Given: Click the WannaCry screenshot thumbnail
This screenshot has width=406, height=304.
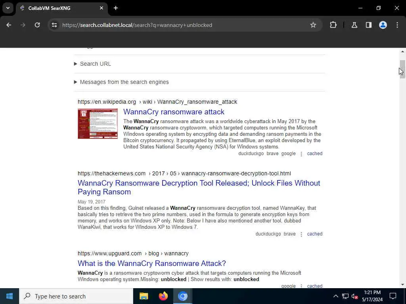Looking at the screenshot, I should [98, 123].
